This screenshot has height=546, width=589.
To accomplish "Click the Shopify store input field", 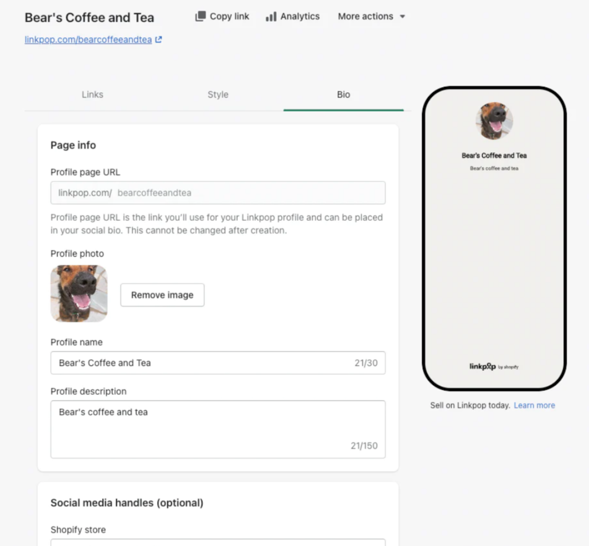I will pos(218,543).
